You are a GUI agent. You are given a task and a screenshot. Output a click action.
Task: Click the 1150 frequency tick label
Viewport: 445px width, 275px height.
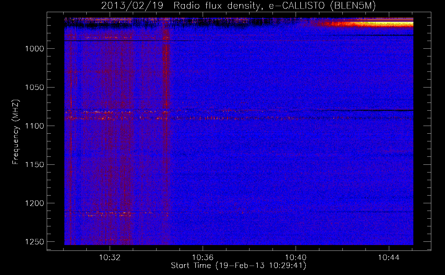34,165
